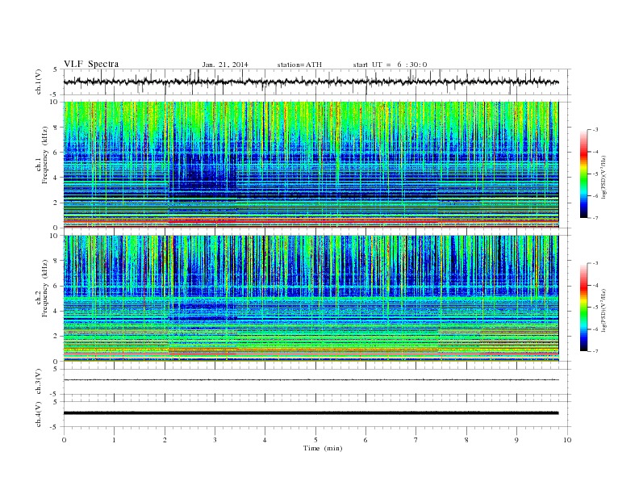Click the "6" kHz tick on ch.1 spectrogram axis
Screen dimensions: 639x494
(x=56, y=153)
